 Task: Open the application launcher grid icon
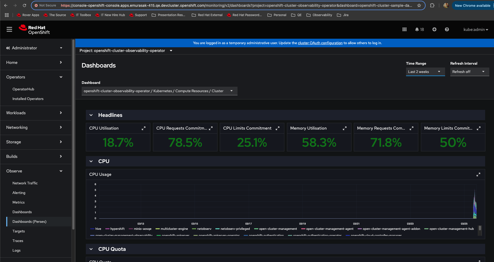(x=404, y=30)
